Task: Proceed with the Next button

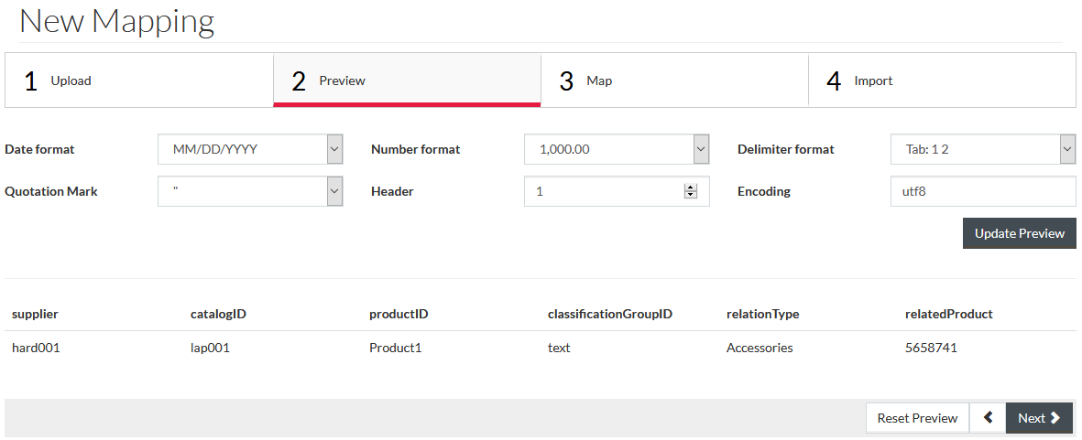Action: point(1039,418)
